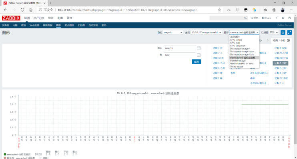Reload the page with refresh icon

(x=22, y=10)
